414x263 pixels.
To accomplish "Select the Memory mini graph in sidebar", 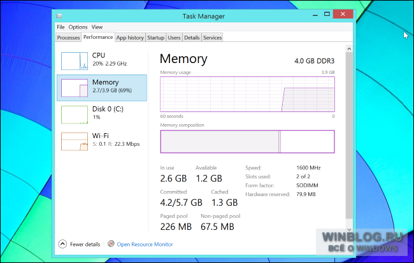I will 75,88.
